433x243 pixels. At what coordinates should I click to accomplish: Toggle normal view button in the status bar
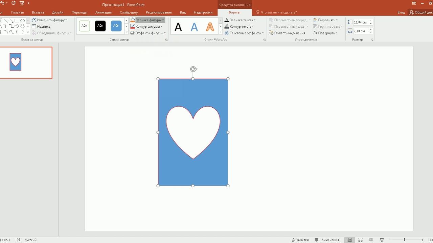[x=350, y=240]
